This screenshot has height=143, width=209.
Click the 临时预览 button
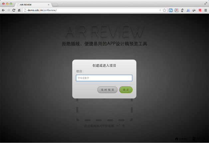[x=107, y=90]
